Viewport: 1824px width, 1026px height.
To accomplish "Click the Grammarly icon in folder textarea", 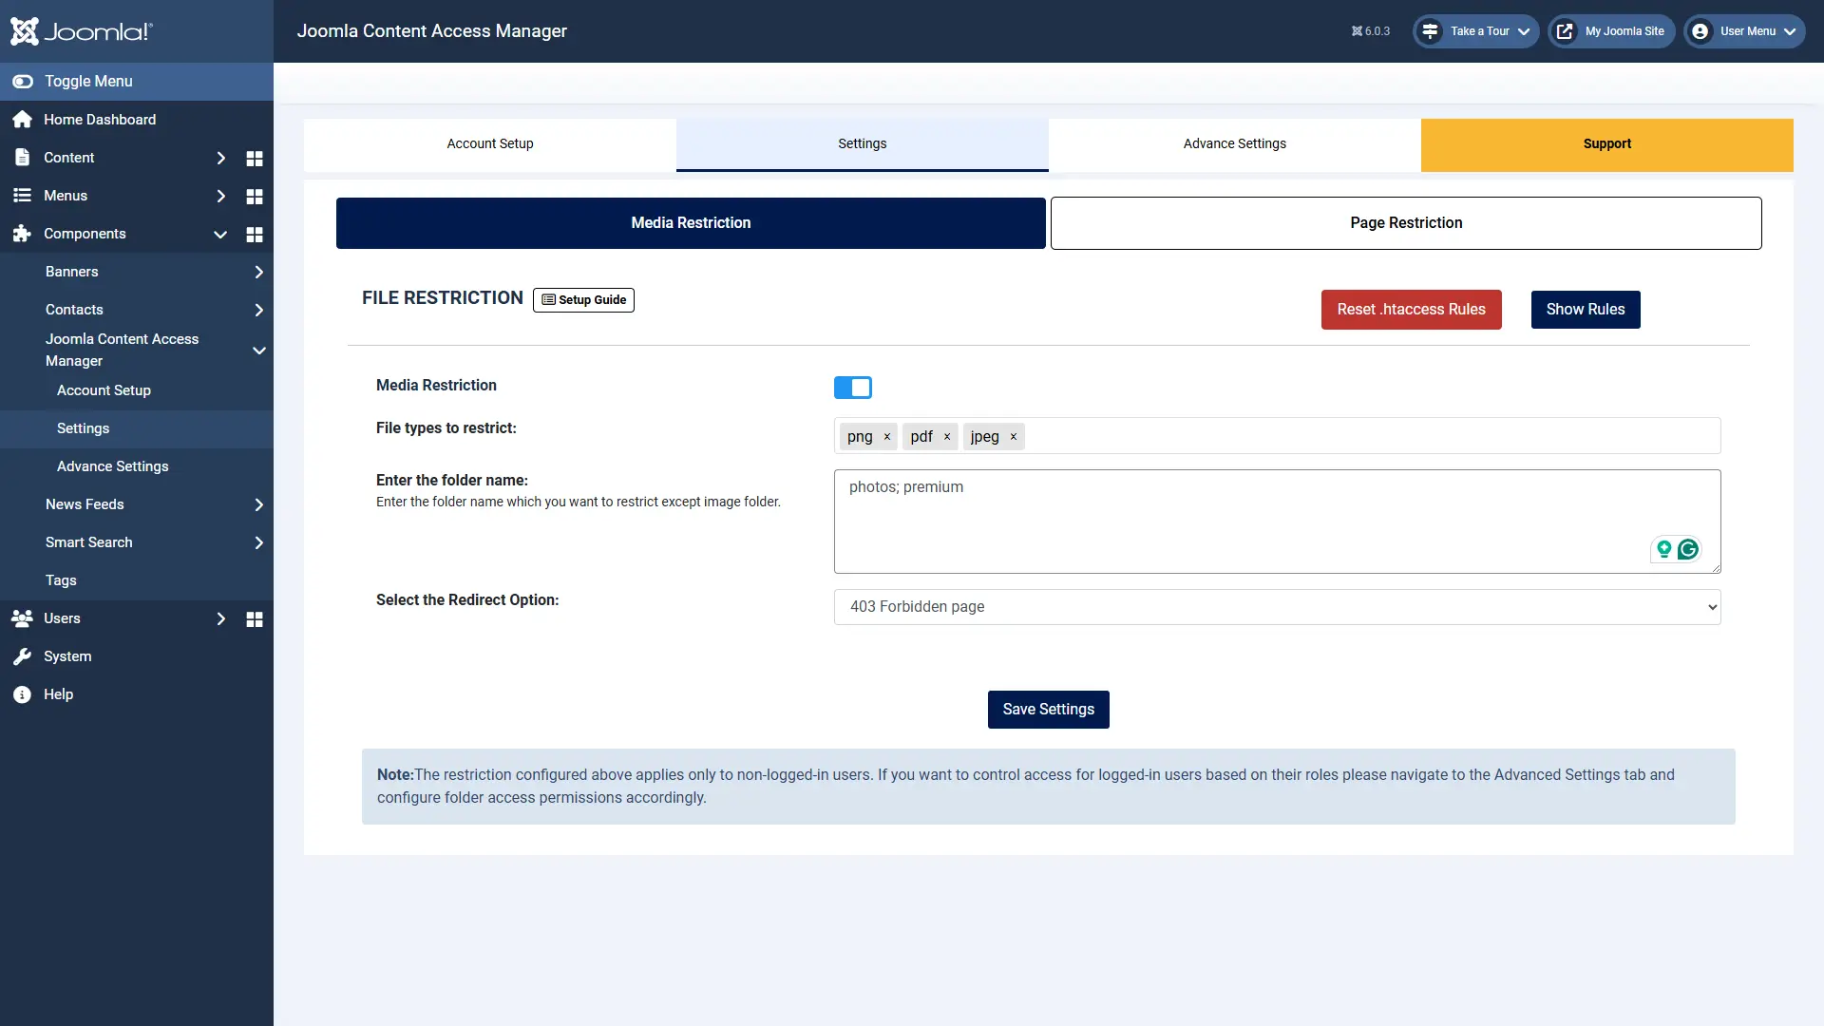I will (x=1688, y=549).
